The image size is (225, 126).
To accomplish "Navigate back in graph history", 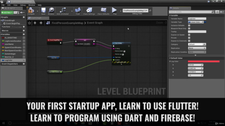I will (x=35, y=23).
